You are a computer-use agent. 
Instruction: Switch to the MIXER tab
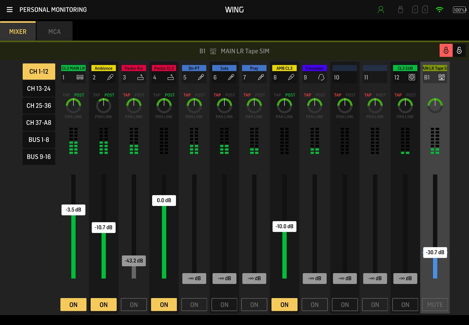18,31
